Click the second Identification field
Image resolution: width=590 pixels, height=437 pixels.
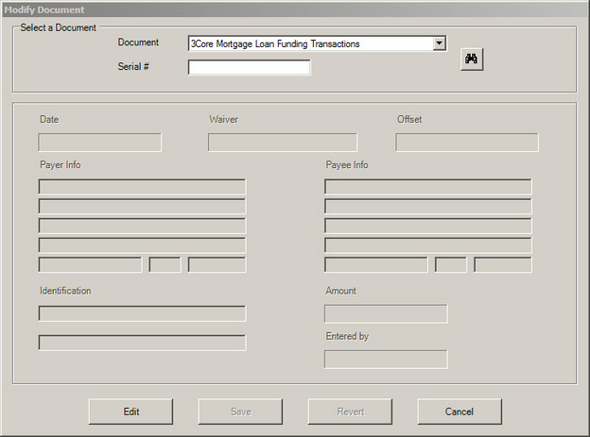pos(142,343)
